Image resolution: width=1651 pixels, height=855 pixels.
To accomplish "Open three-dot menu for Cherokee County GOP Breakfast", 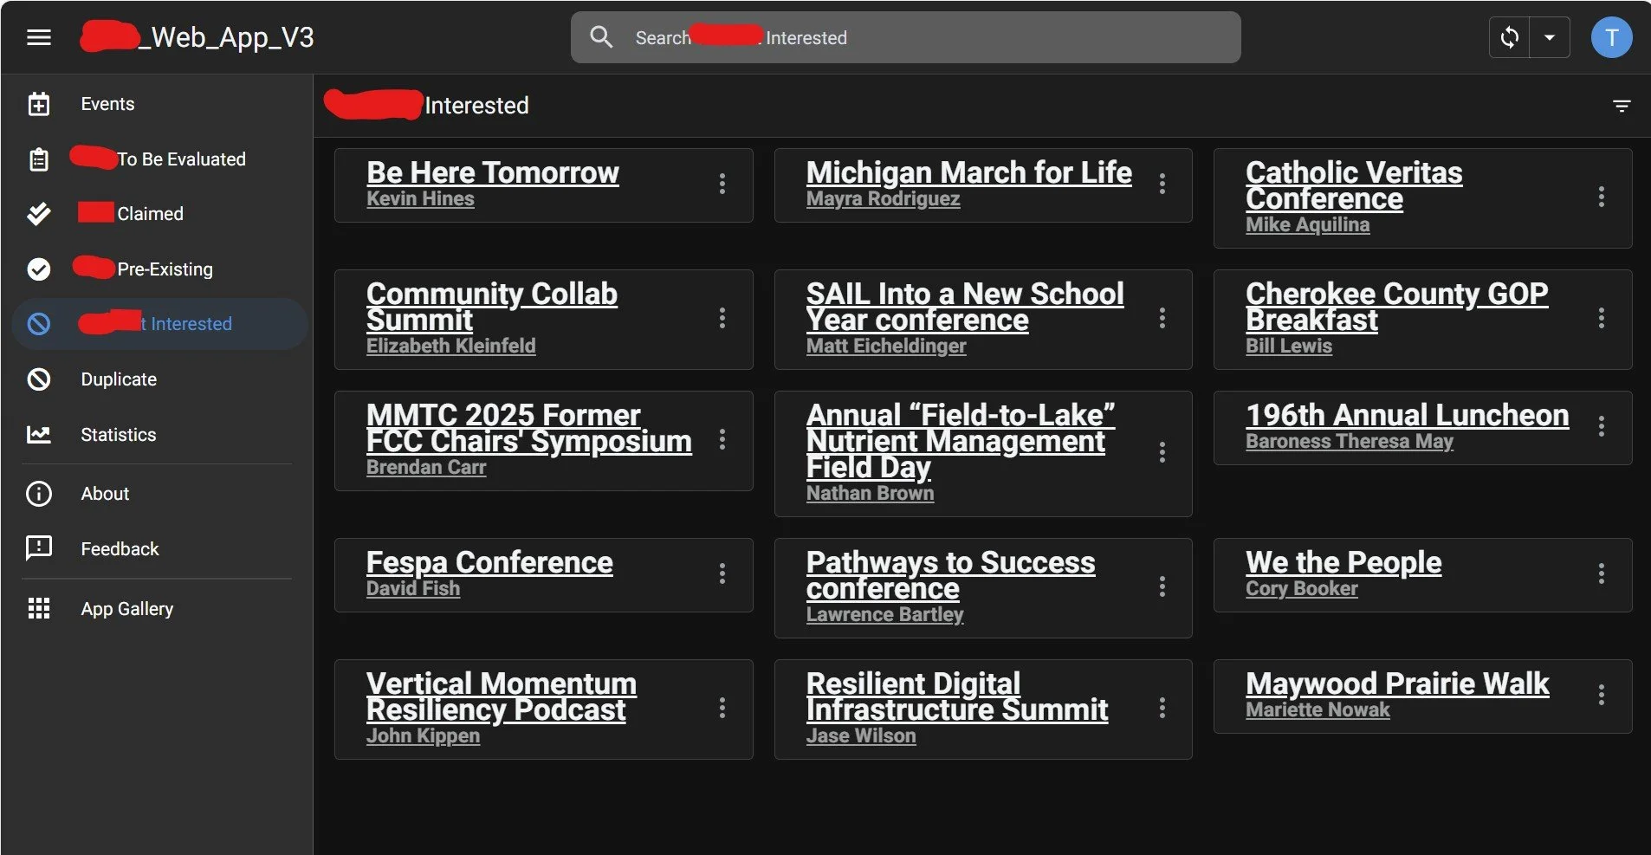I will click(x=1601, y=318).
